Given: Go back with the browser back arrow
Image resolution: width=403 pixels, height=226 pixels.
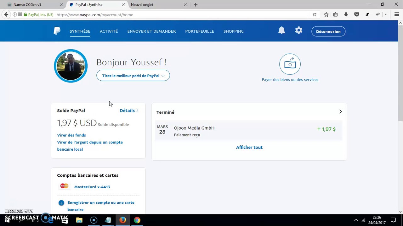Looking at the screenshot, I should (6, 14).
